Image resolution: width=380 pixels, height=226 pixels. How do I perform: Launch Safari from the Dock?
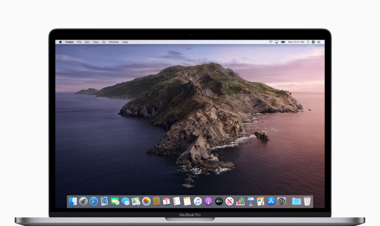coord(94,201)
